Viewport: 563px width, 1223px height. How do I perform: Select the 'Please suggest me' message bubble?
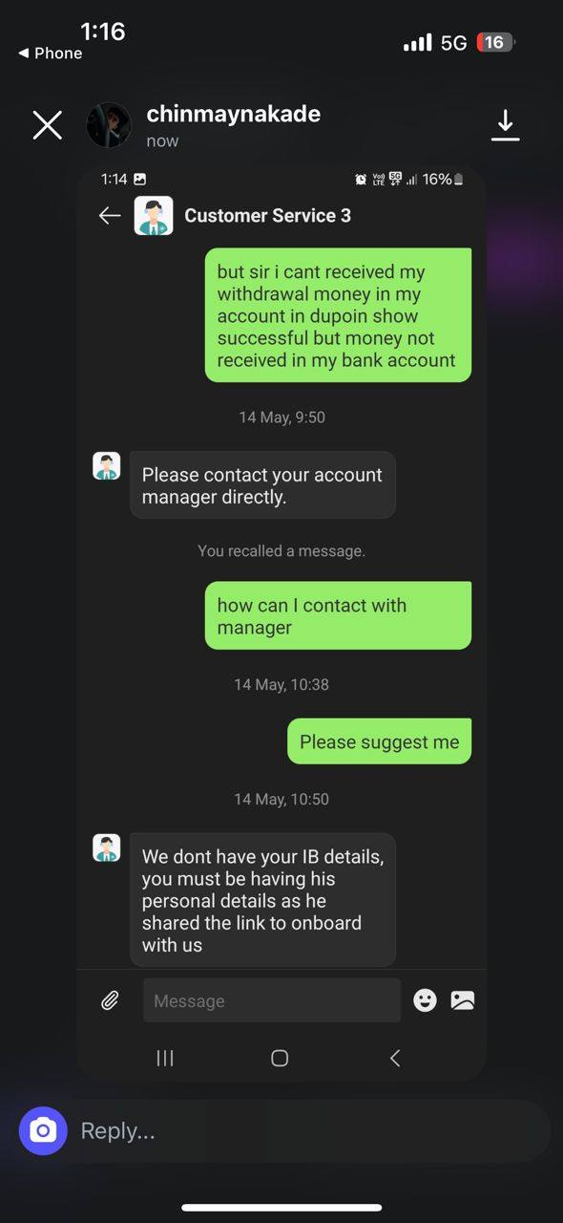click(380, 741)
